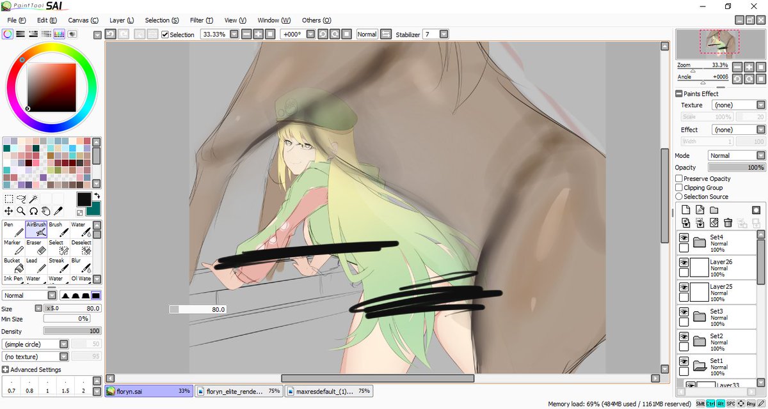Switch to the maxresdefault_(1) document tab
Viewport: 768px width, 409px height.
[x=328, y=390]
